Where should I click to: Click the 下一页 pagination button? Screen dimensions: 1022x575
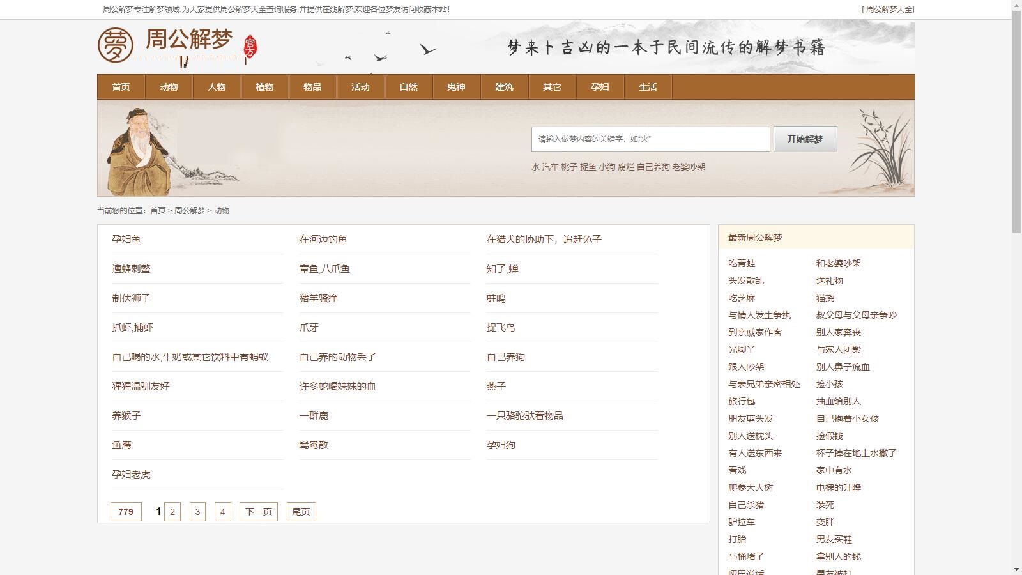click(258, 511)
